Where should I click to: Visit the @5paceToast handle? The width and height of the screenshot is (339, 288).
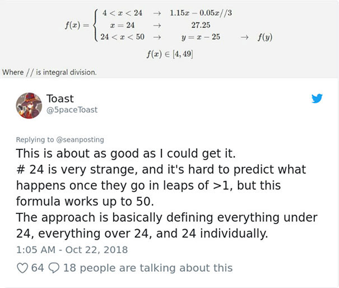point(72,110)
